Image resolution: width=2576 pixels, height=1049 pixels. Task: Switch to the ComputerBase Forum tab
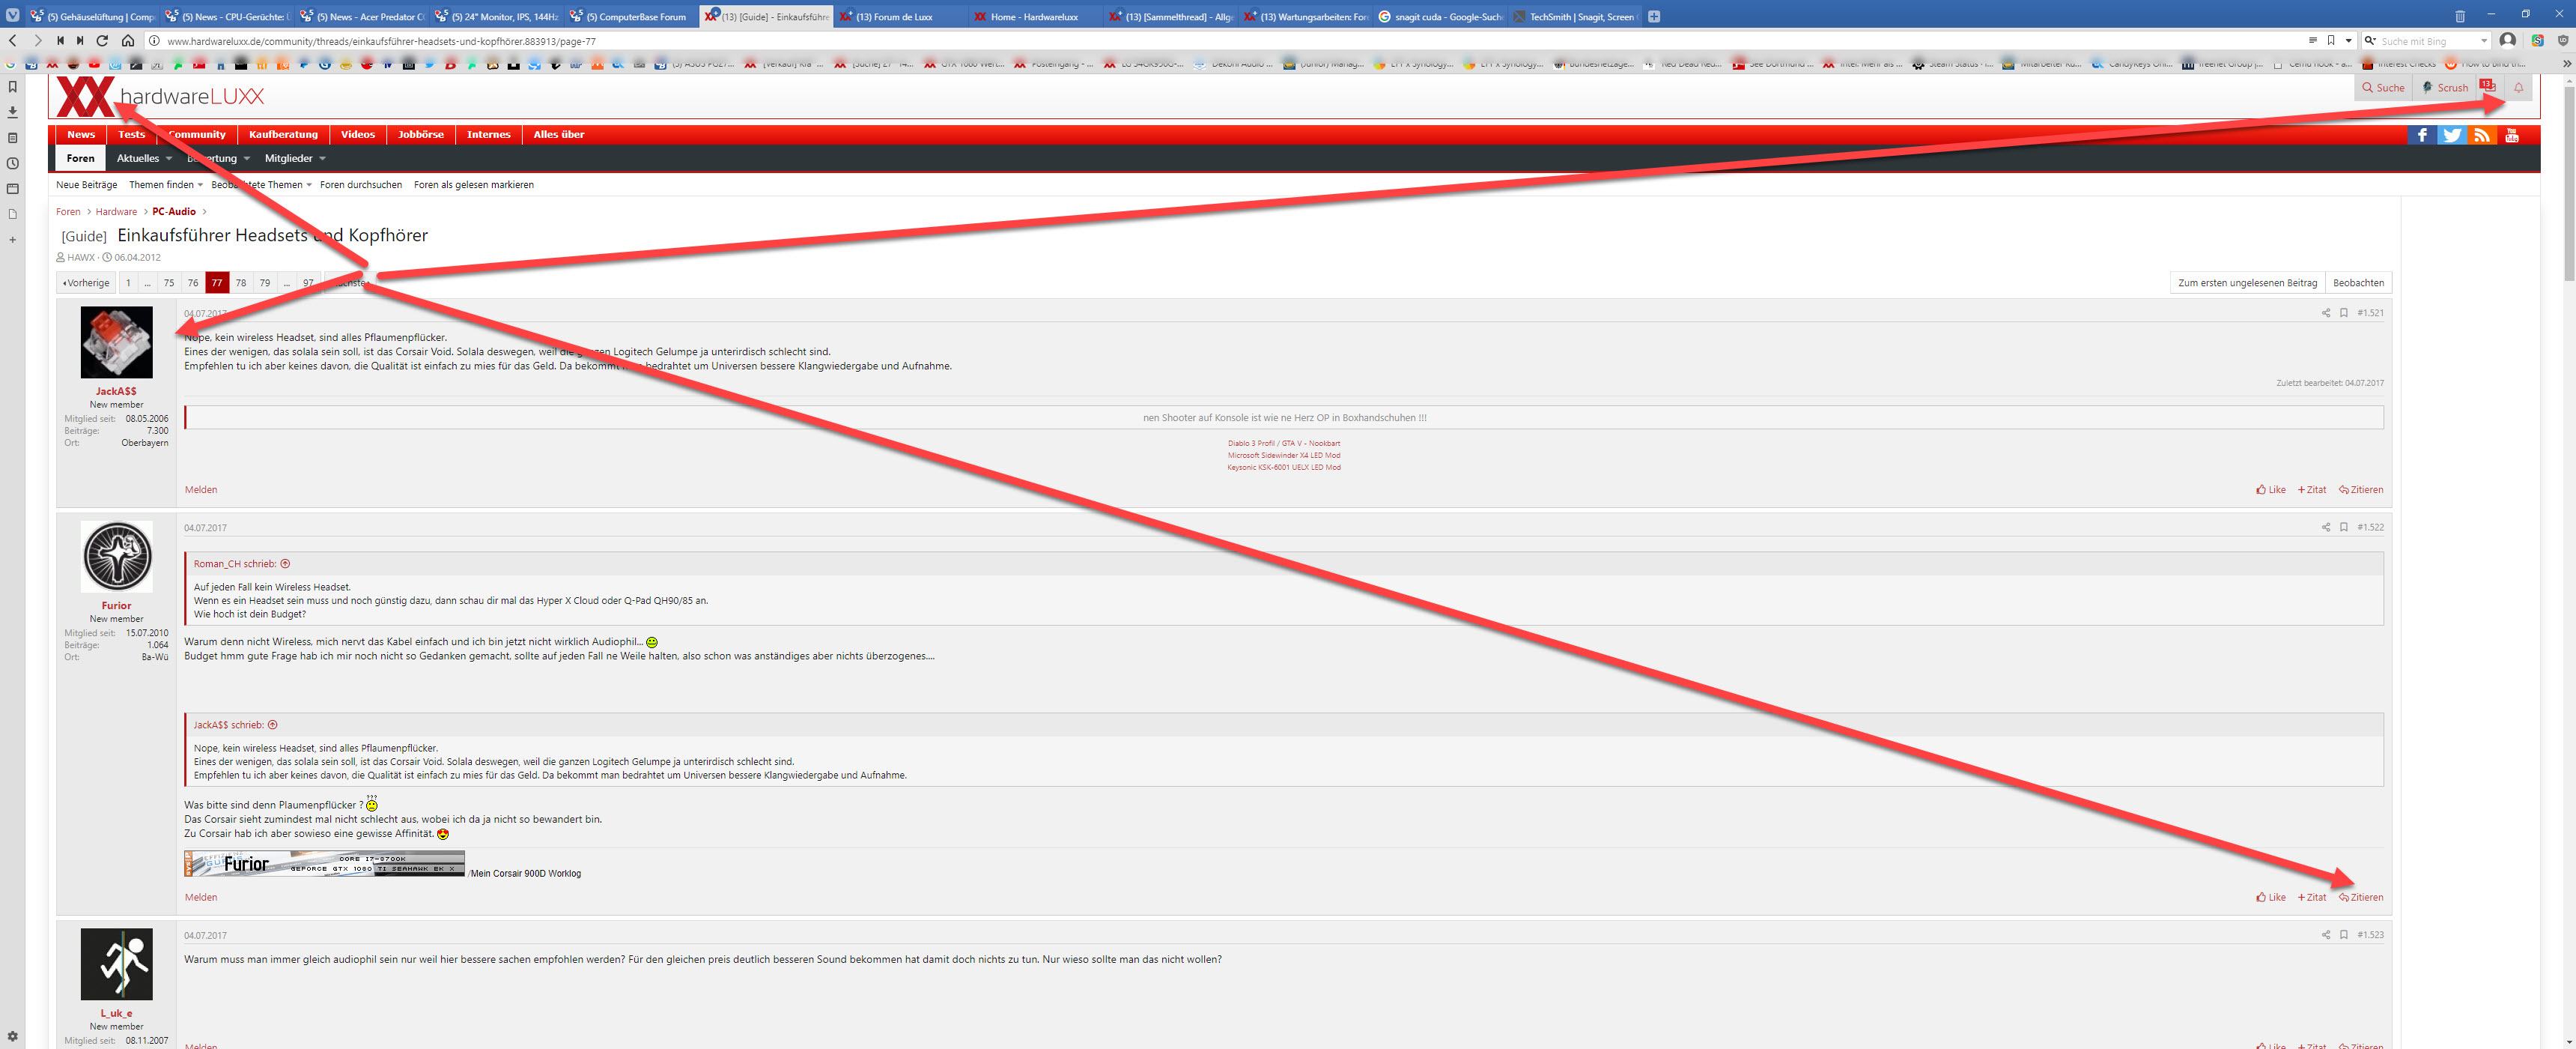tap(632, 16)
